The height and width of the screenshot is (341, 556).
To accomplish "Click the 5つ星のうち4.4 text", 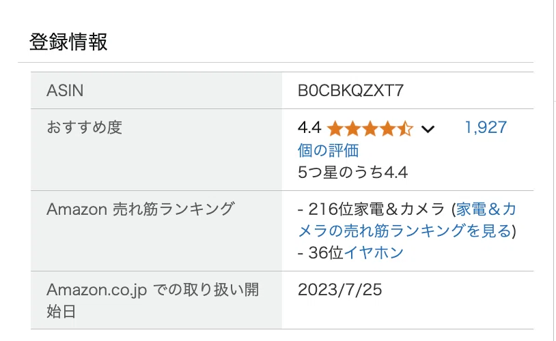I will click(352, 173).
